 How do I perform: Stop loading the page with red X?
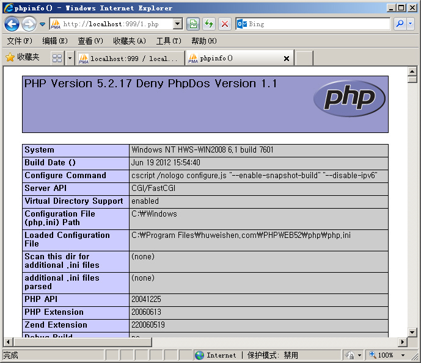[225, 24]
